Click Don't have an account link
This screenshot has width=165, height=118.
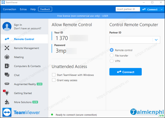click(28, 28)
